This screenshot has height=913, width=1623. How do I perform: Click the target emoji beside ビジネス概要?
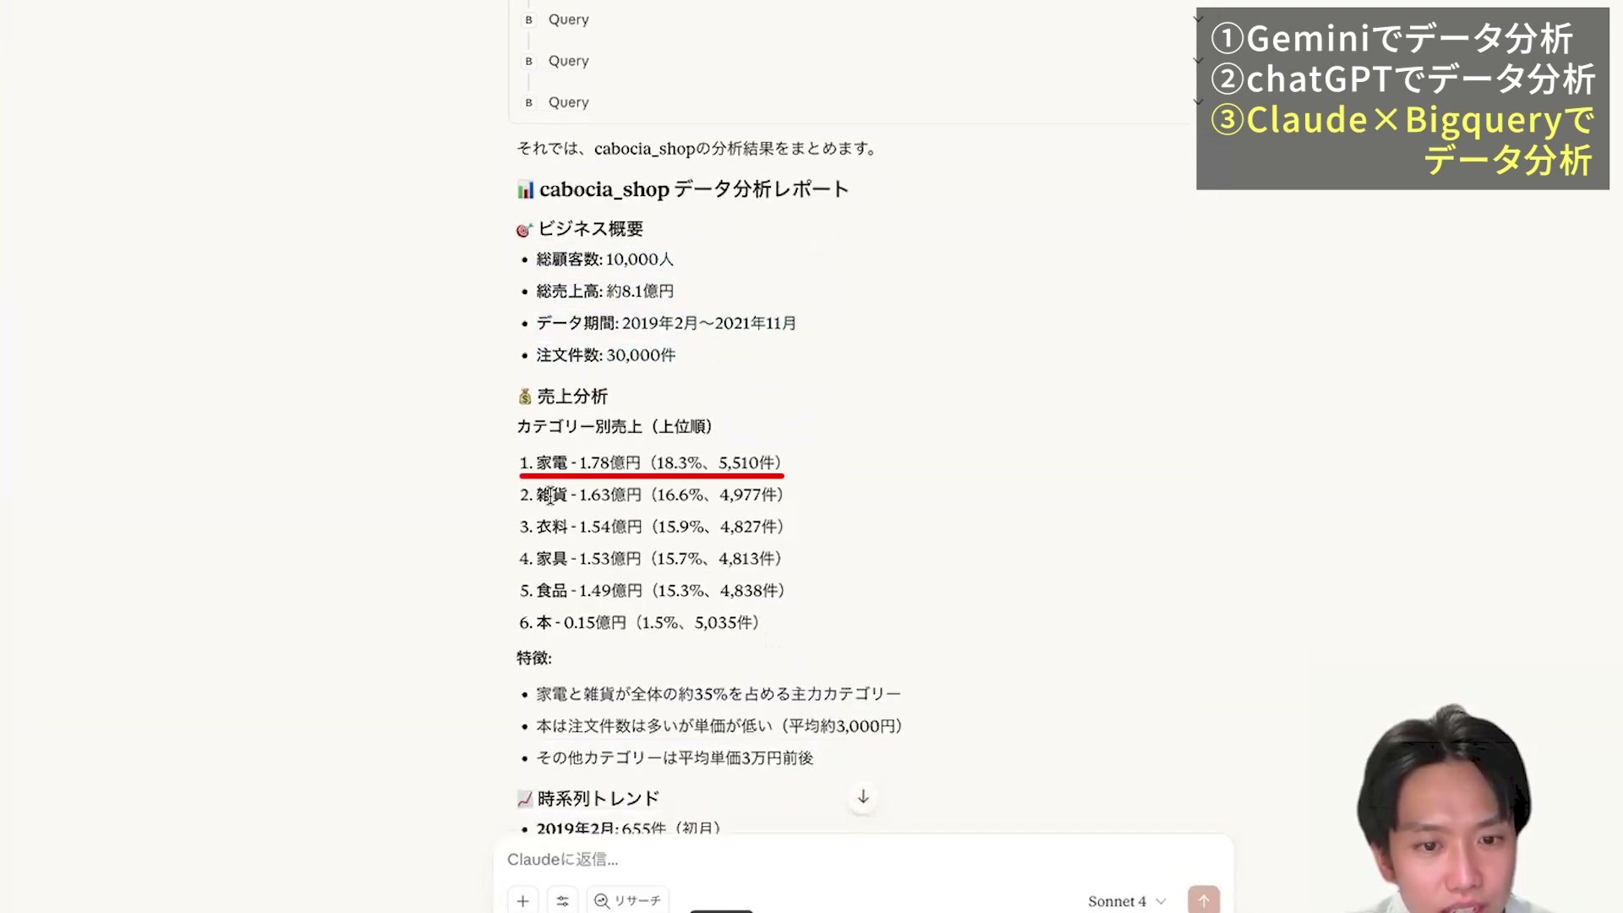(524, 229)
